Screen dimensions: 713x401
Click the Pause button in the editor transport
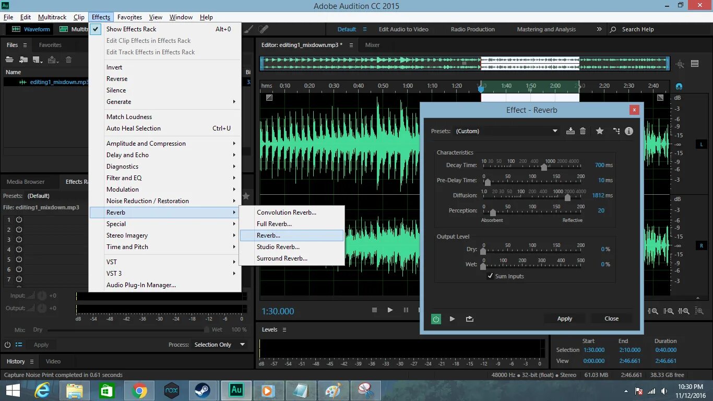406,310
